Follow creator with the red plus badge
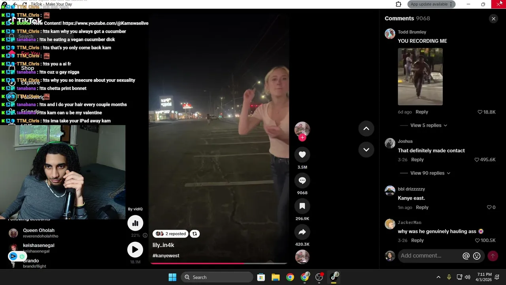Screen dimensions: 506x285 pos(302,137)
